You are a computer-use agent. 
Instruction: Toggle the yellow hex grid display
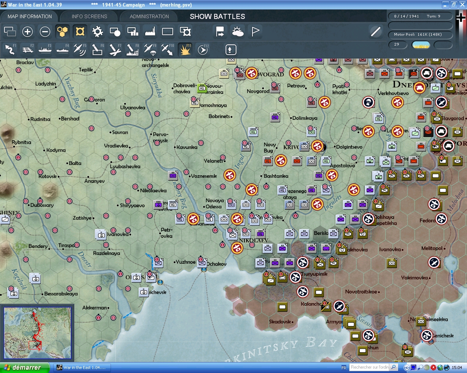click(x=62, y=32)
